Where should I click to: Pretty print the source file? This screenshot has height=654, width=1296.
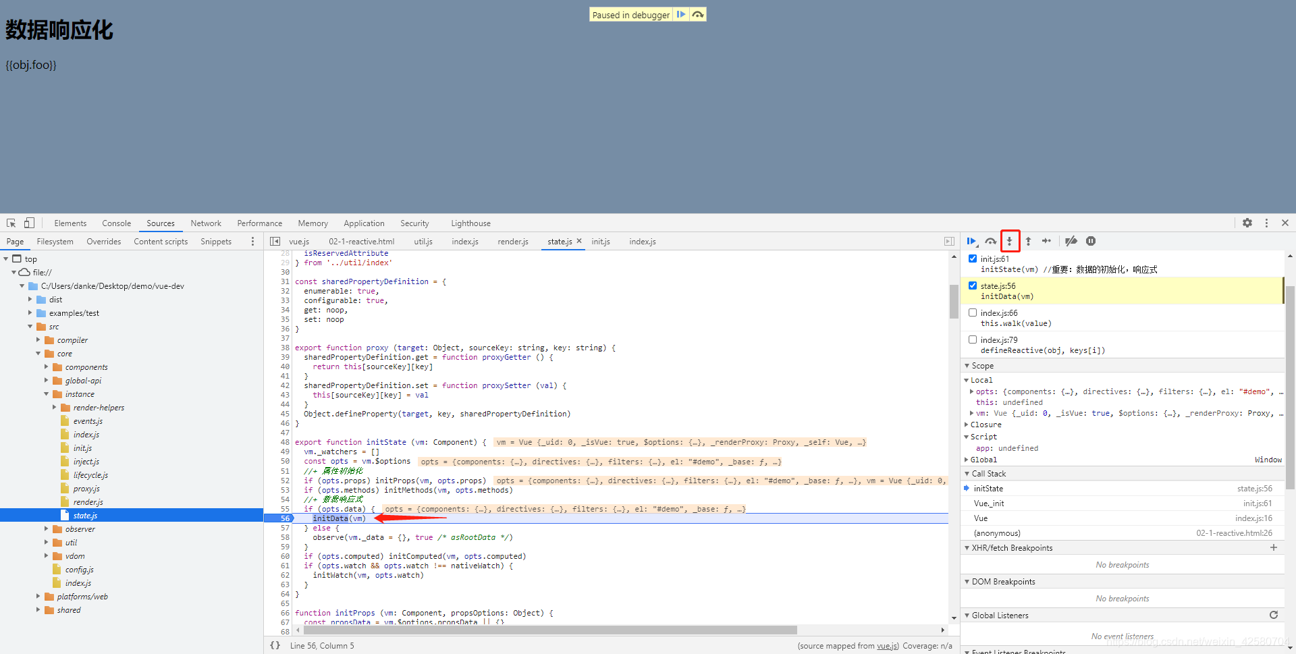pyautogui.click(x=275, y=645)
